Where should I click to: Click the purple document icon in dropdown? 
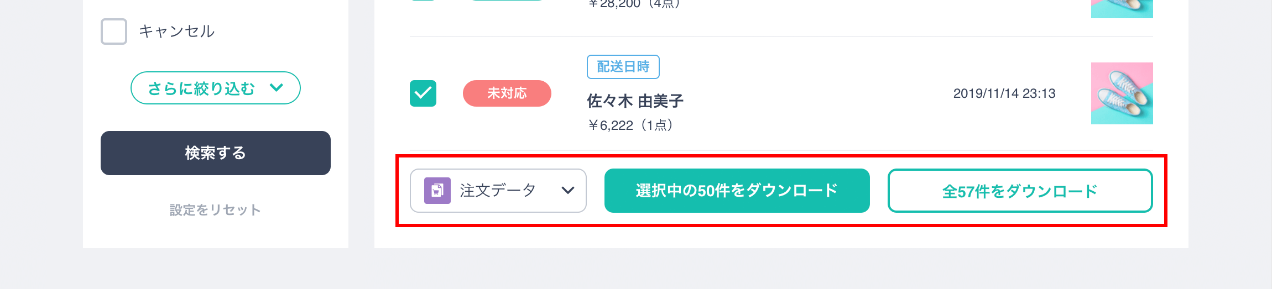point(437,191)
